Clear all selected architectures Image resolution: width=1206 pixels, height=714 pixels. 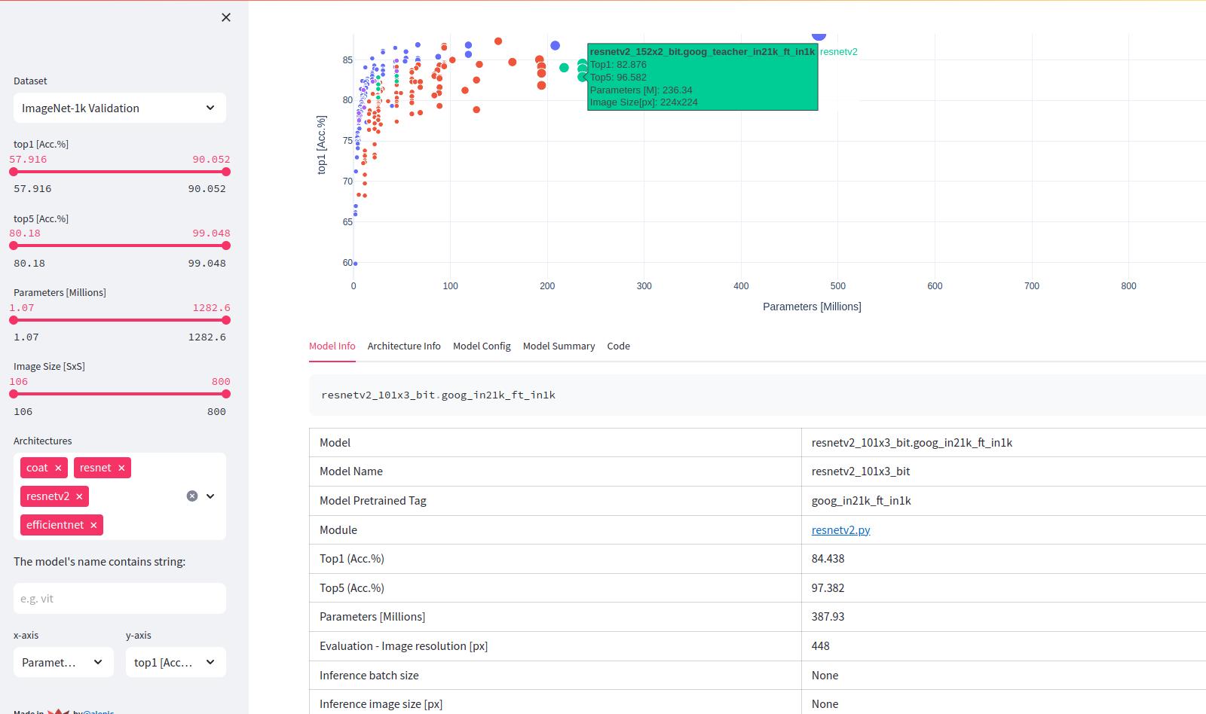(x=192, y=496)
